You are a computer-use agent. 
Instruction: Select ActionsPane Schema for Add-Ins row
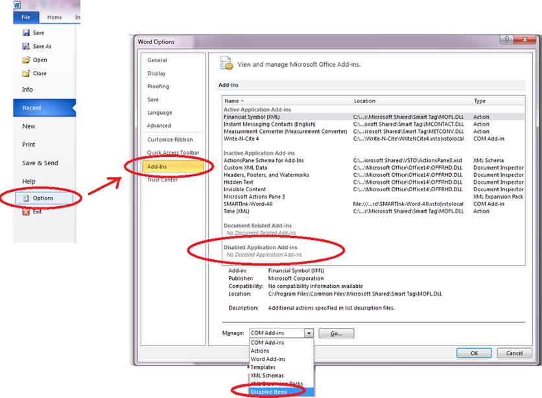click(373, 161)
